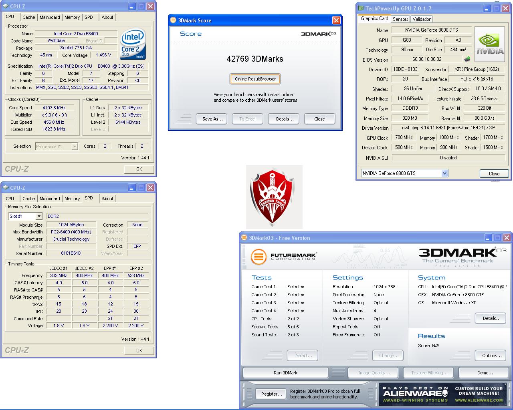Screen dimensions: 513x410
Task: Open About tab in bottom CPU-Z window
Action: (x=107, y=199)
